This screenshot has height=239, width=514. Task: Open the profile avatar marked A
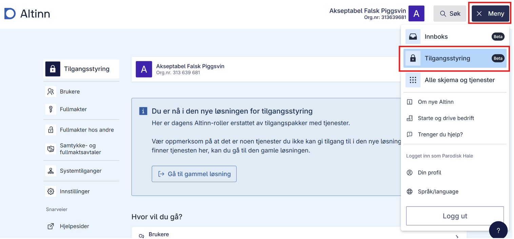coord(417,13)
